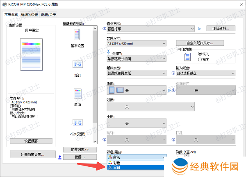This screenshot has height=177, width=246.
Task: Click the 管理... button
Action: point(80,157)
